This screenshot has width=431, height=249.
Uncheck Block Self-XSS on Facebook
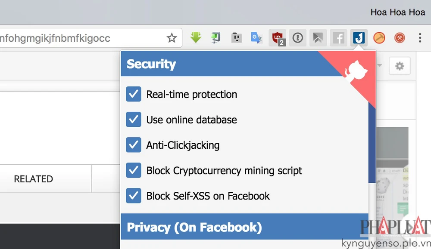pos(134,196)
